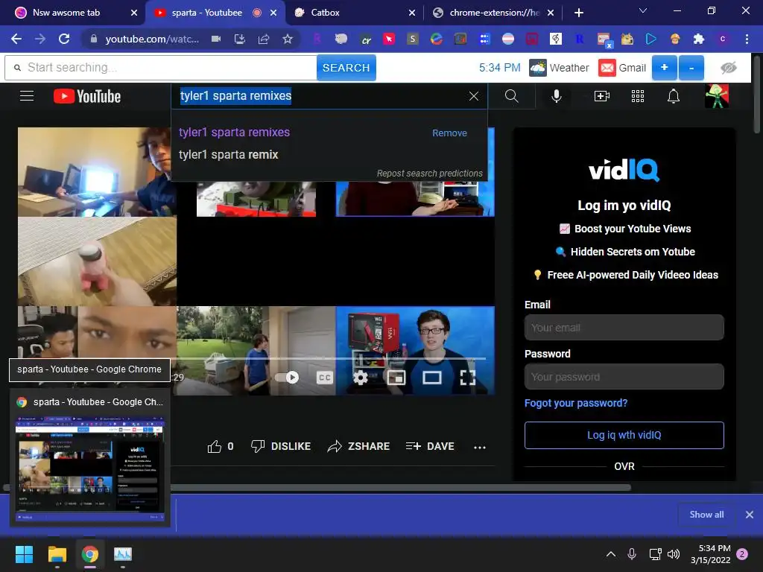The height and width of the screenshot is (572, 763).
Task: Click the DISLIKE button
Action: (280, 446)
